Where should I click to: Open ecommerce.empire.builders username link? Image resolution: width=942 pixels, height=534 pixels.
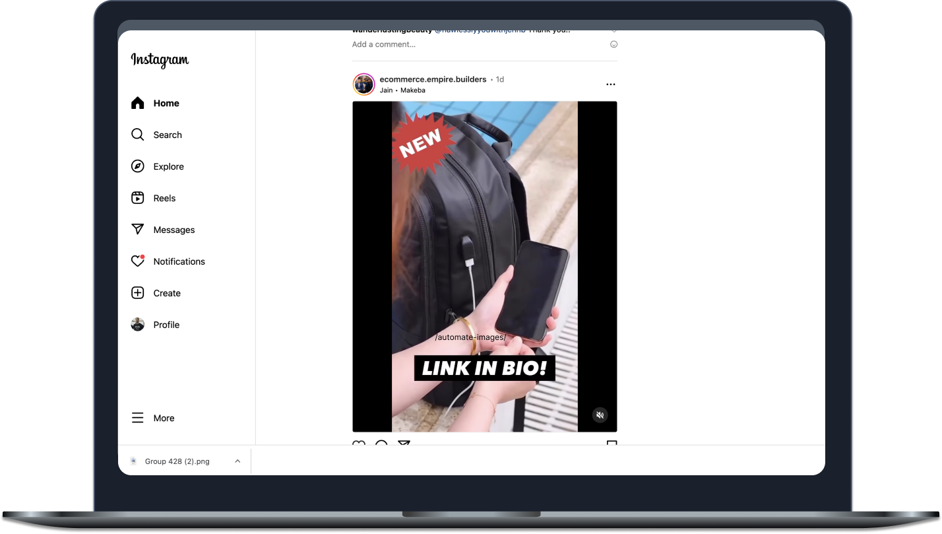pos(433,79)
